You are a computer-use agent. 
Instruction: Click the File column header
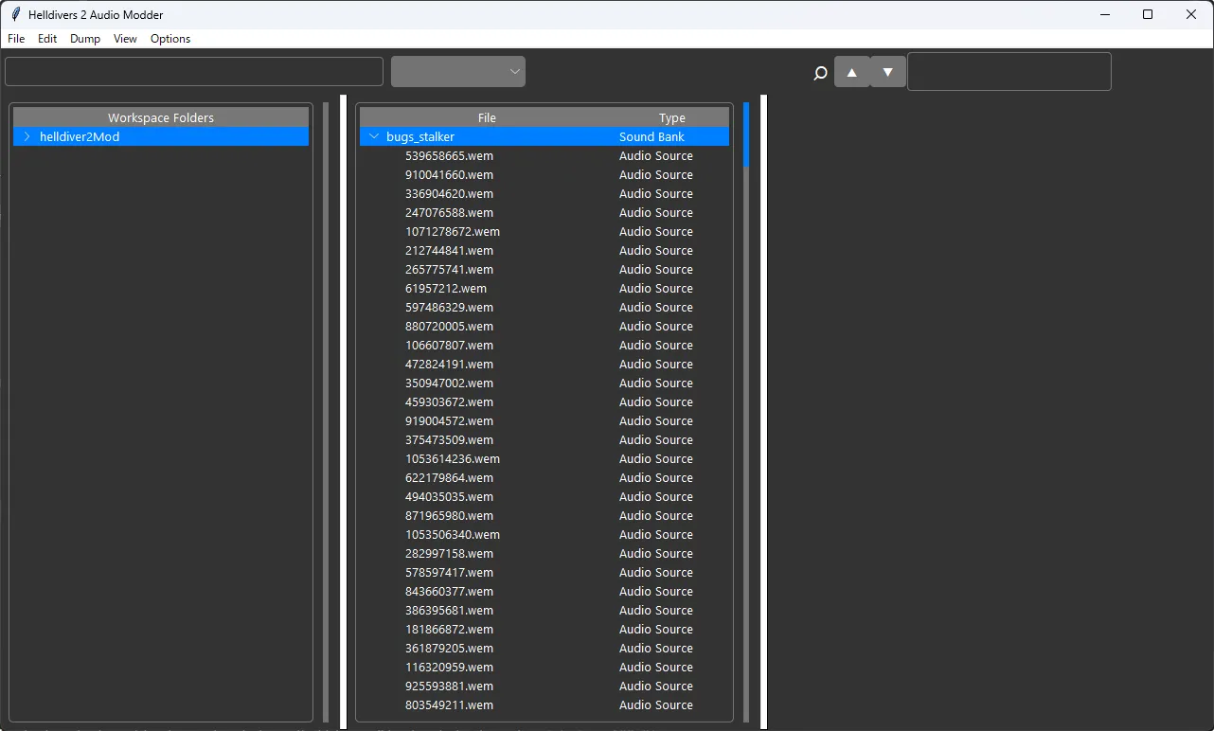click(487, 117)
